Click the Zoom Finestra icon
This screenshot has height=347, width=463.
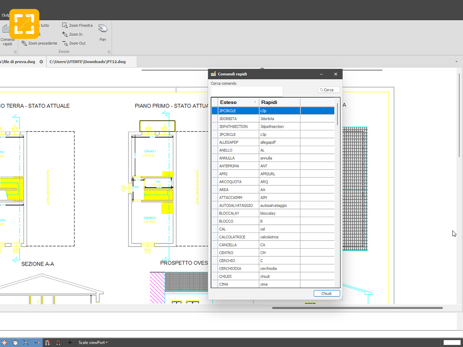point(65,25)
